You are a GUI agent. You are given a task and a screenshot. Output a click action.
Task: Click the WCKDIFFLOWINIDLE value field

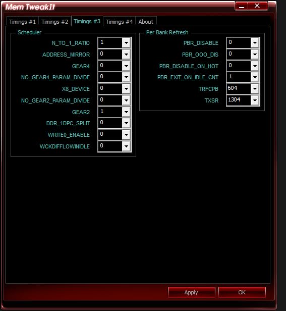coord(110,146)
